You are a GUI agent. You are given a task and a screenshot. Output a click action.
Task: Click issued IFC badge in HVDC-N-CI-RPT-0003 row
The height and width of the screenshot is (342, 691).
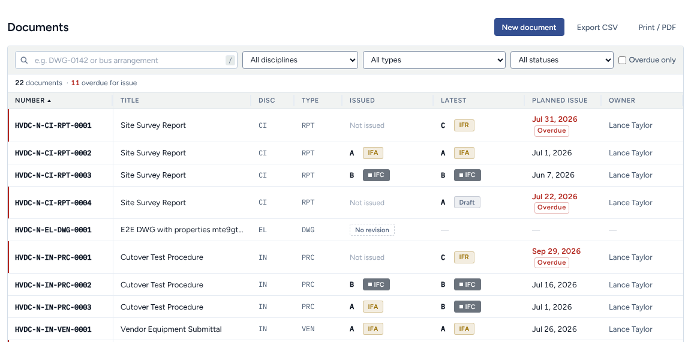tap(376, 175)
